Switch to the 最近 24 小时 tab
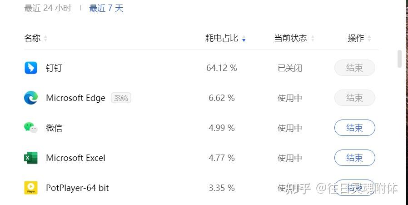Viewport: 408px width, 205px height. (x=48, y=8)
